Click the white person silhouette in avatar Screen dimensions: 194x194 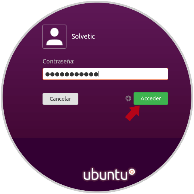pos(54,37)
